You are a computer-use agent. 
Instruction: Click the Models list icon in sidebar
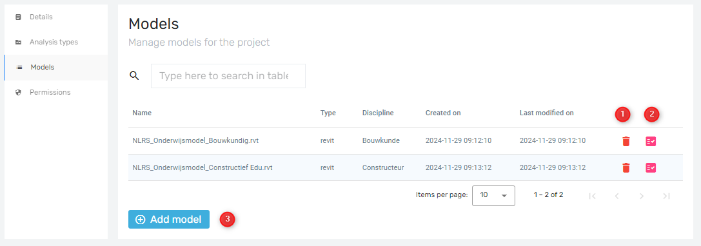(19, 68)
